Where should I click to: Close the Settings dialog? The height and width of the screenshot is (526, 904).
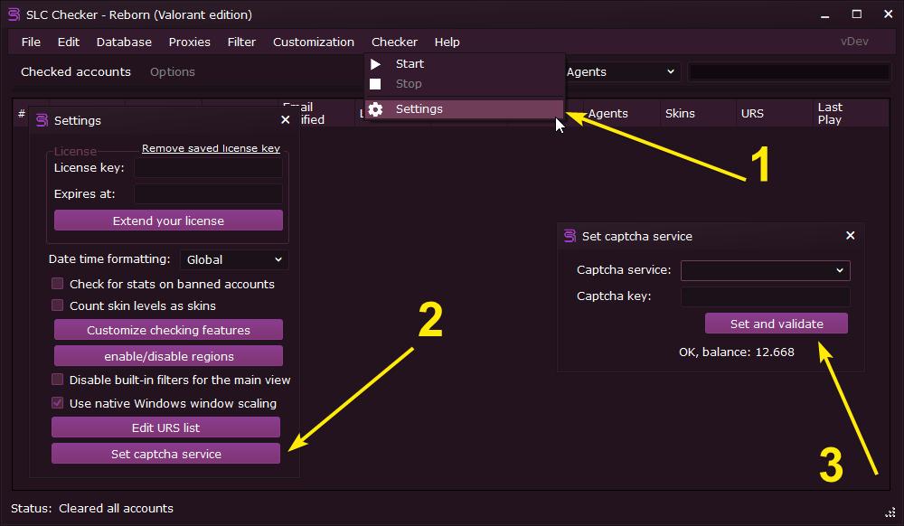pos(285,120)
